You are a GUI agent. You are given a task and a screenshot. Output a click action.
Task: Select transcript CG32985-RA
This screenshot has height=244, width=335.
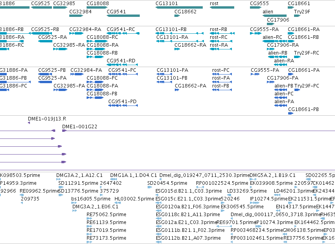(60, 49)
